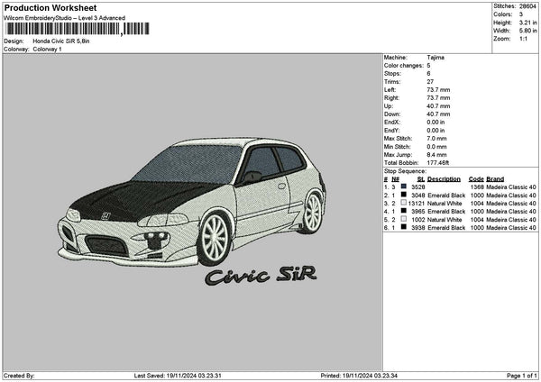Click 'Natural White' in the 13121 stitch row

445,204
